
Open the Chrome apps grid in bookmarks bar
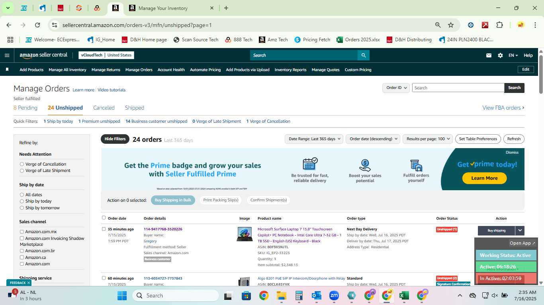[x=10, y=40]
